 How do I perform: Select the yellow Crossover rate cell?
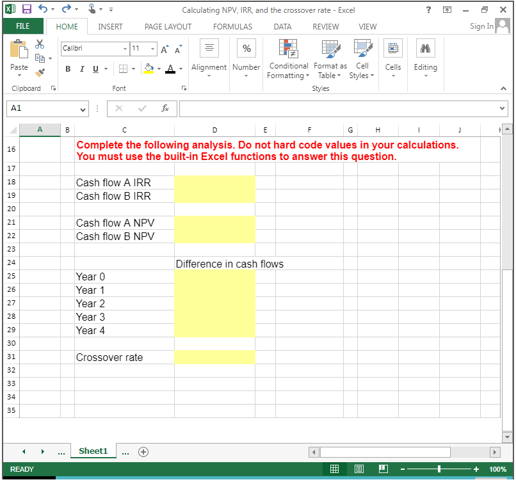pyautogui.click(x=214, y=357)
